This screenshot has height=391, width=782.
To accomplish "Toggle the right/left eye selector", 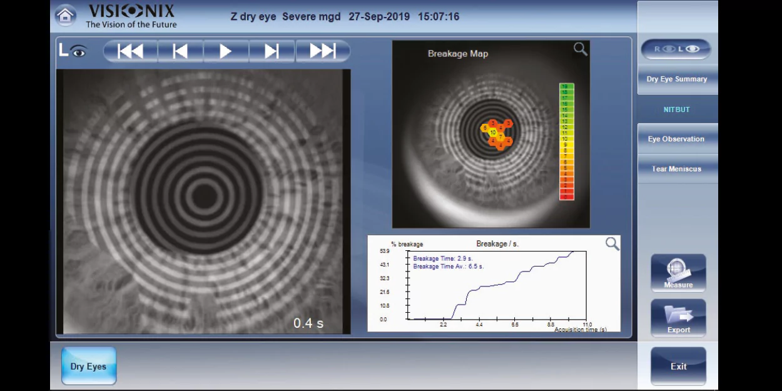I will tap(676, 49).
